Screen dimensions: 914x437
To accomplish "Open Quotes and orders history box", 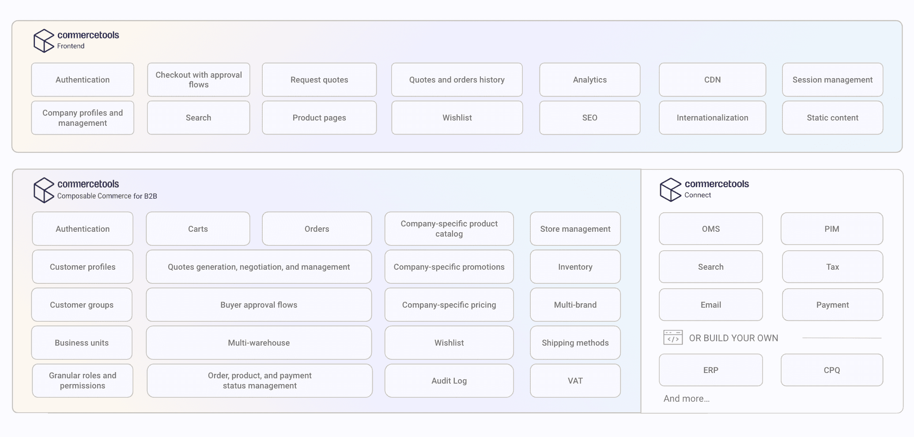I will tap(457, 79).
